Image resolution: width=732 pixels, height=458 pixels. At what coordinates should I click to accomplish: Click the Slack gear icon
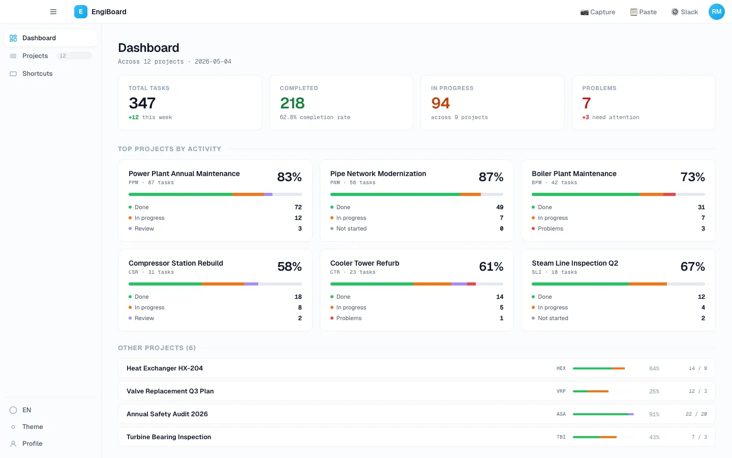click(x=675, y=12)
